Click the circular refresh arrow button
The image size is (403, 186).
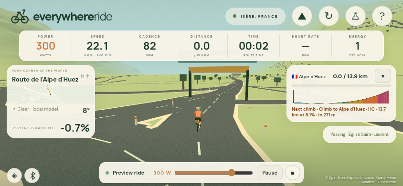coord(329,16)
